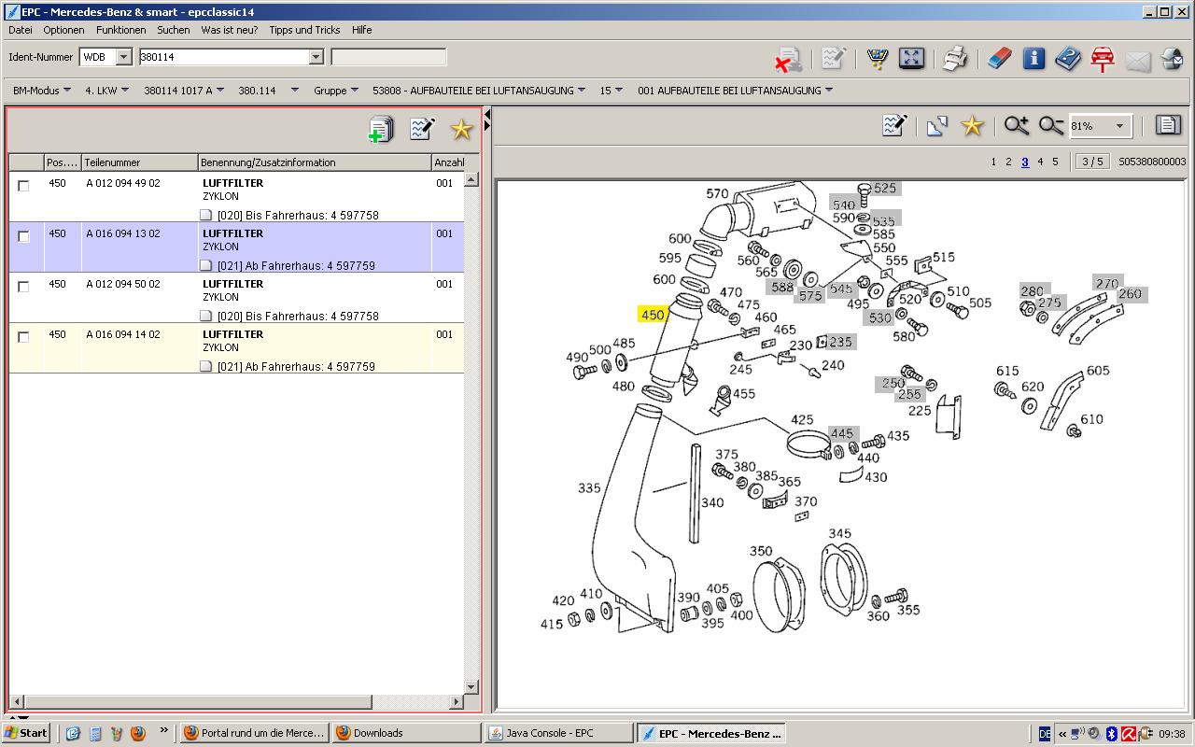
Task: Zoom in with magnifier plus icon
Action: tap(1016, 125)
